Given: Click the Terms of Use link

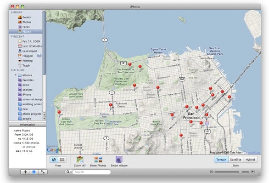Looking at the screenshot, I should tap(252, 153).
